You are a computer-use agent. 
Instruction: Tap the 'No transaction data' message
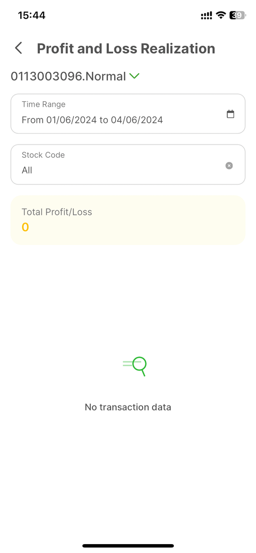point(128,407)
